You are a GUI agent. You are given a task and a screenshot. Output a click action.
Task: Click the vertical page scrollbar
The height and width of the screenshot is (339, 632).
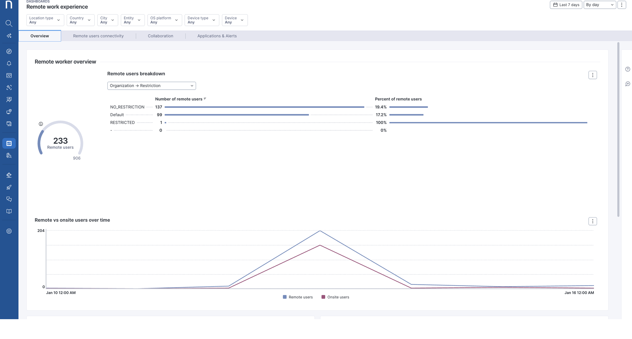point(618,129)
